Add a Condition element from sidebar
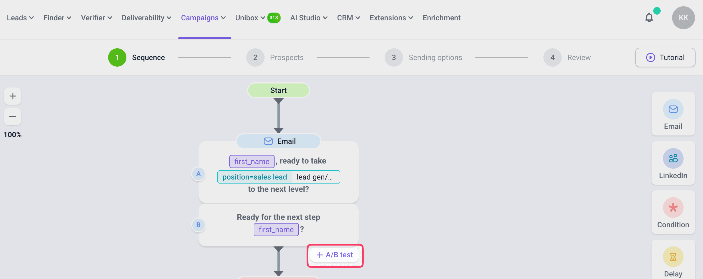The width and height of the screenshot is (703, 279). click(673, 212)
